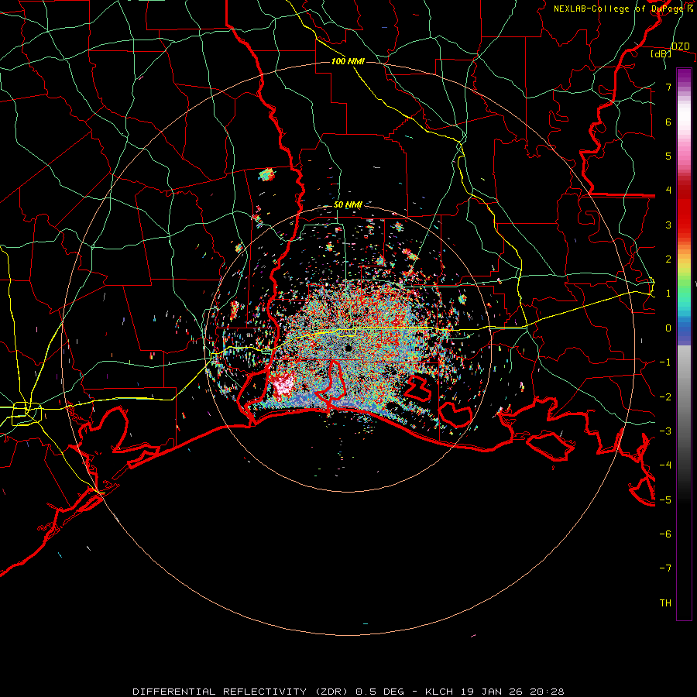The height and width of the screenshot is (697, 697).
Task: Click the -4 value on color scale
Action: coord(665,465)
